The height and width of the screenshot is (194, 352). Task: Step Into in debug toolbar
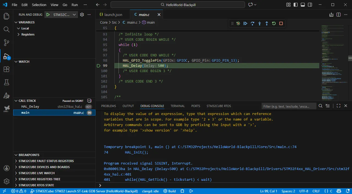tap(260, 23)
